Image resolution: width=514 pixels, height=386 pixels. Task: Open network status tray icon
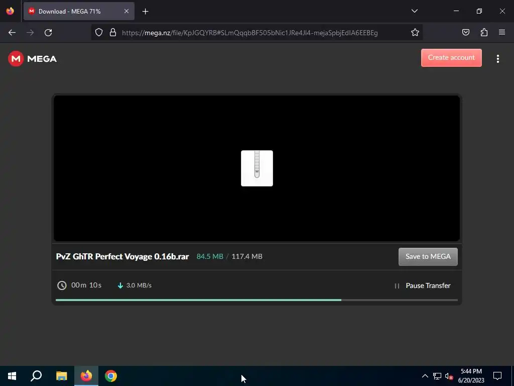coord(437,376)
